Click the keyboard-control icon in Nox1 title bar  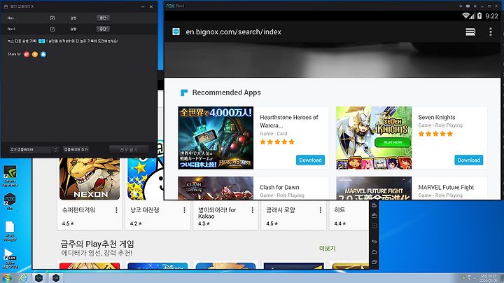point(468,6)
